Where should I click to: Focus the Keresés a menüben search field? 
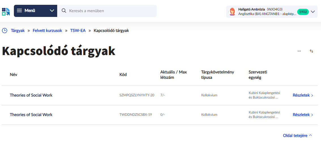click(110, 11)
